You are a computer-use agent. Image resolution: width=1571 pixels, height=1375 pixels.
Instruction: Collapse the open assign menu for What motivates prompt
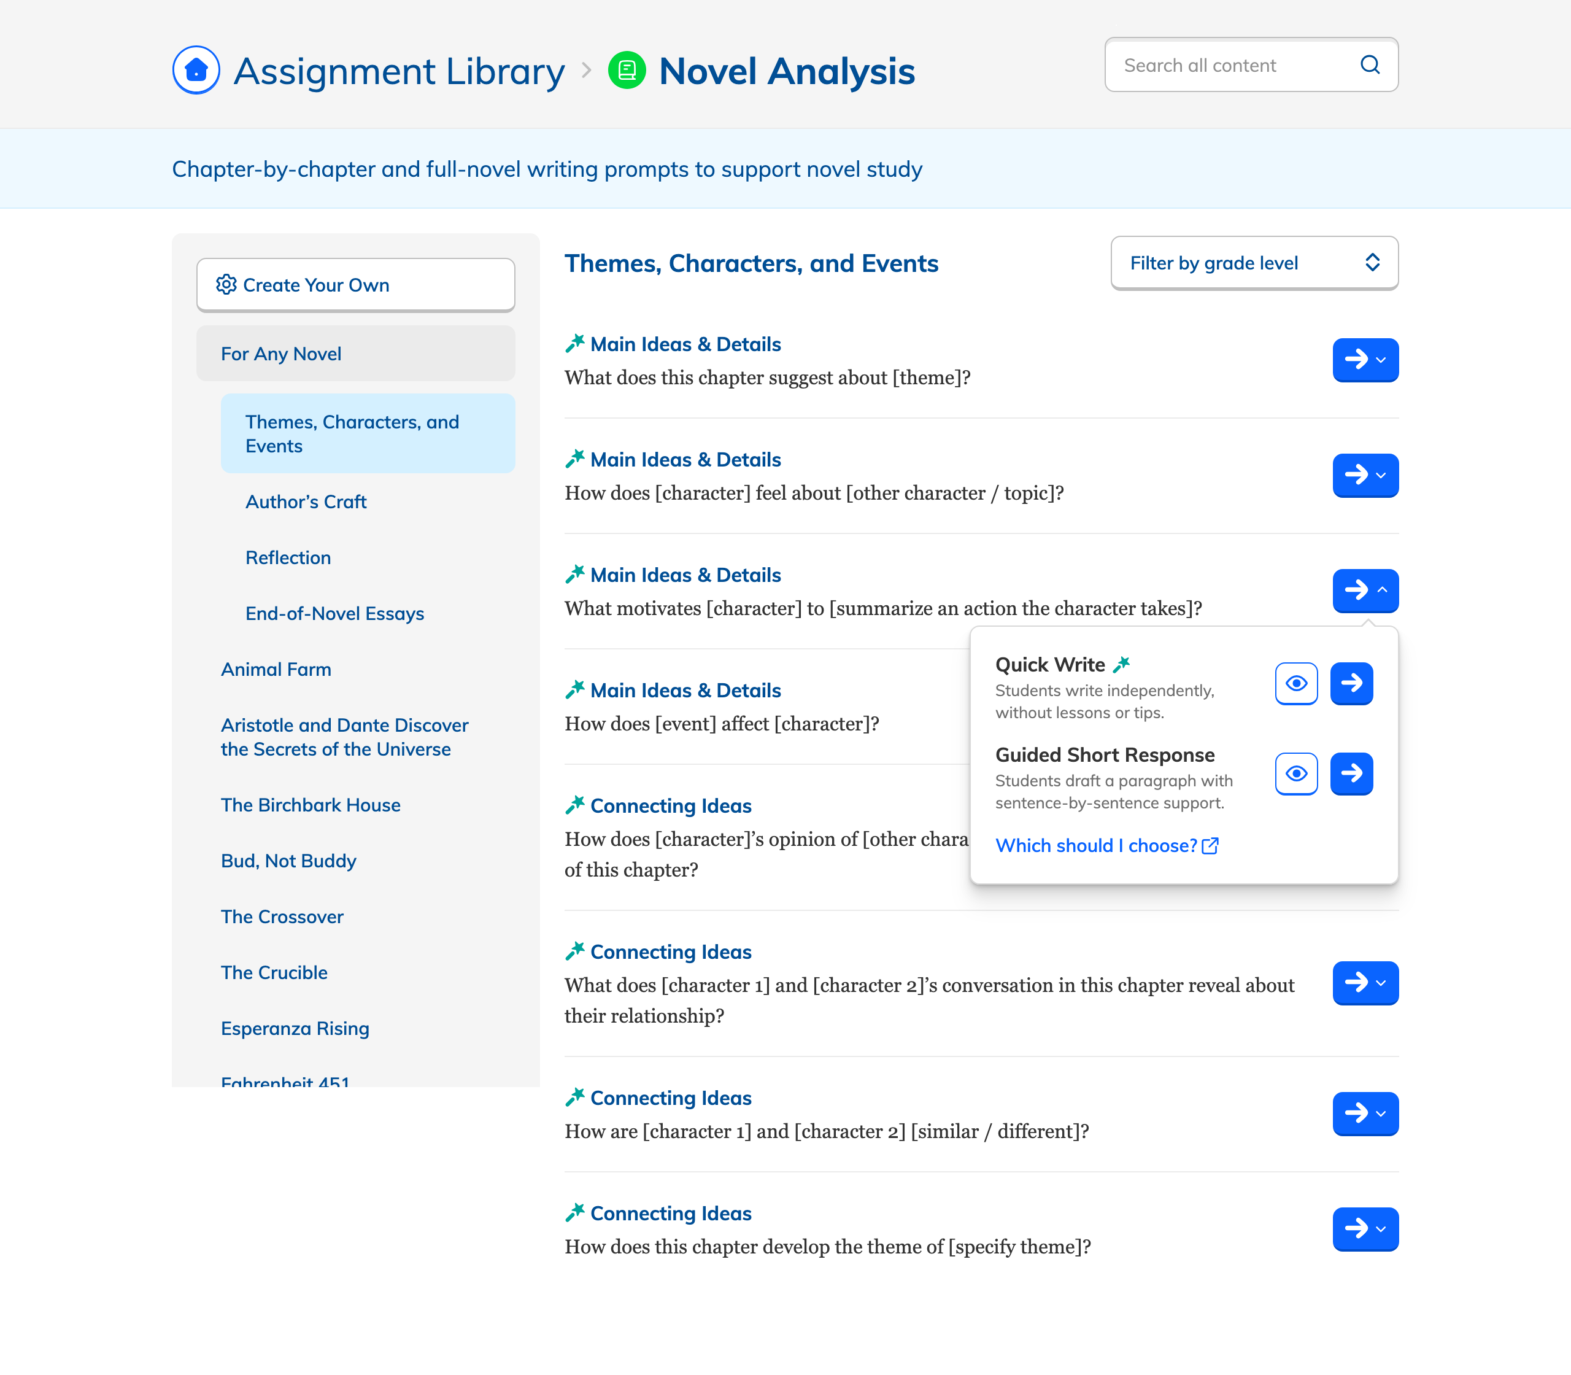1365,590
